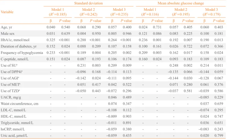Select the "hsCRP, mmol/L" row label

pyautogui.click(x=13, y=129)
